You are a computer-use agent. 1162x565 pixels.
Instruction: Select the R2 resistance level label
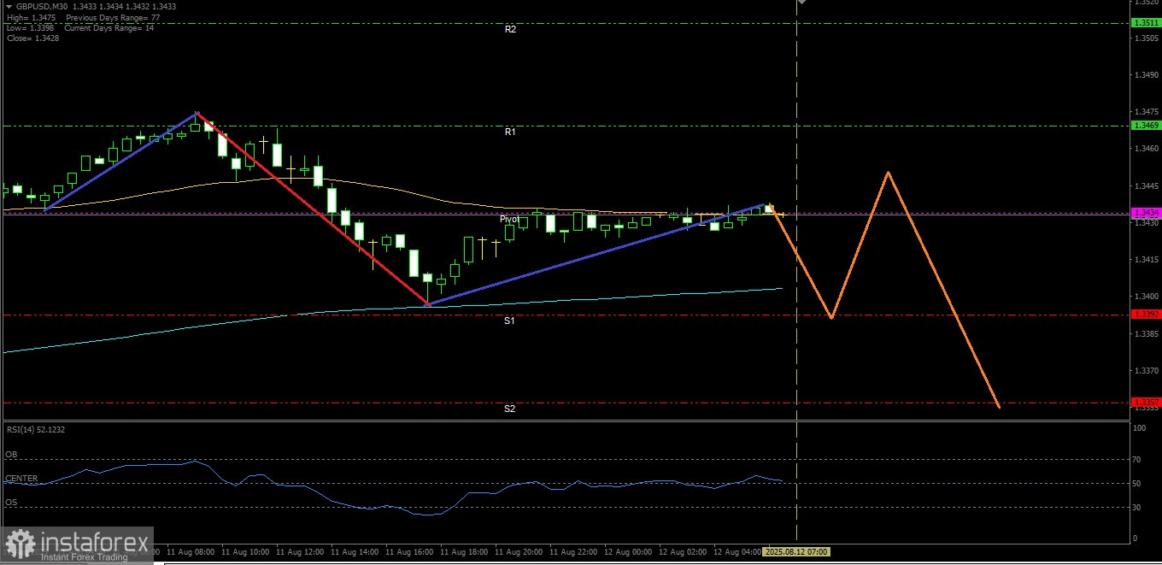pyautogui.click(x=510, y=29)
